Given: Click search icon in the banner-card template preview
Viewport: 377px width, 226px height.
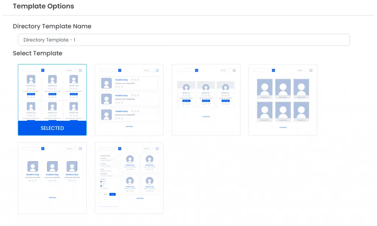Looking at the screenshot, I should pos(197,70).
